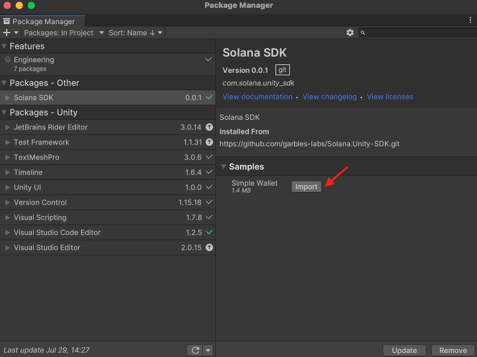Open the three-dot window options menu
This screenshot has height=357, width=477.
(x=470, y=20)
